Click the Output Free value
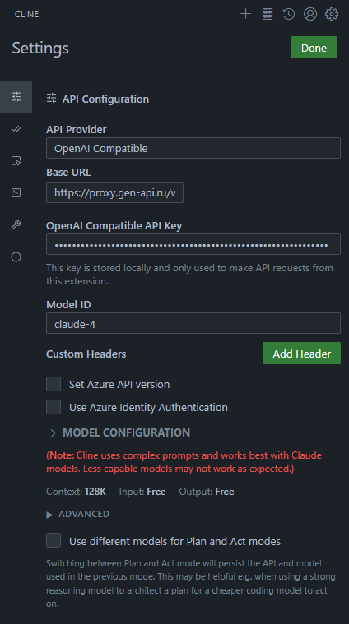The image size is (349, 624). tap(225, 492)
